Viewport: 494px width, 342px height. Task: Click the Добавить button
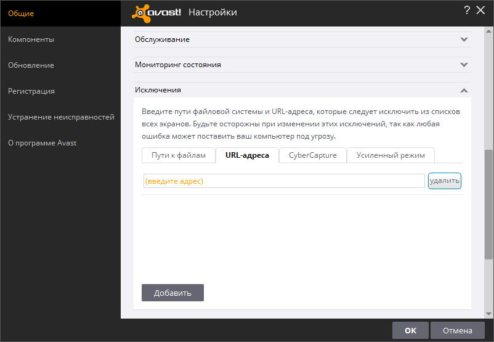pyautogui.click(x=172, y=293)
